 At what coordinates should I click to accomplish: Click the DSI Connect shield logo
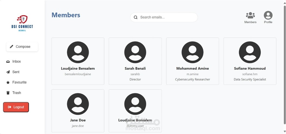22,19
